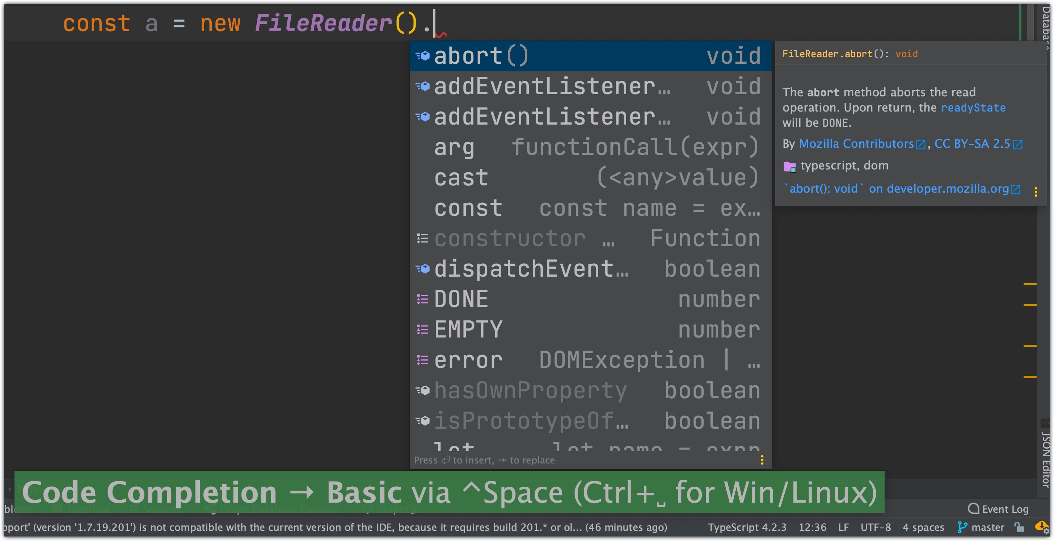Follow the readyState link in the documentation
1054x541 pixels.
(x=973, y=108)
